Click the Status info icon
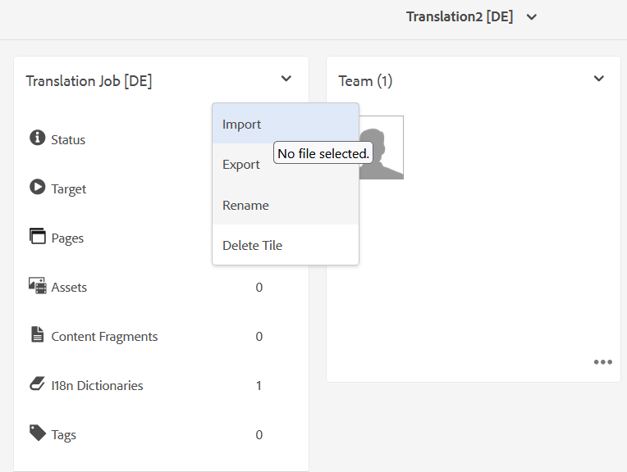Viewport: 627px width, 472px height. (37, 138)
